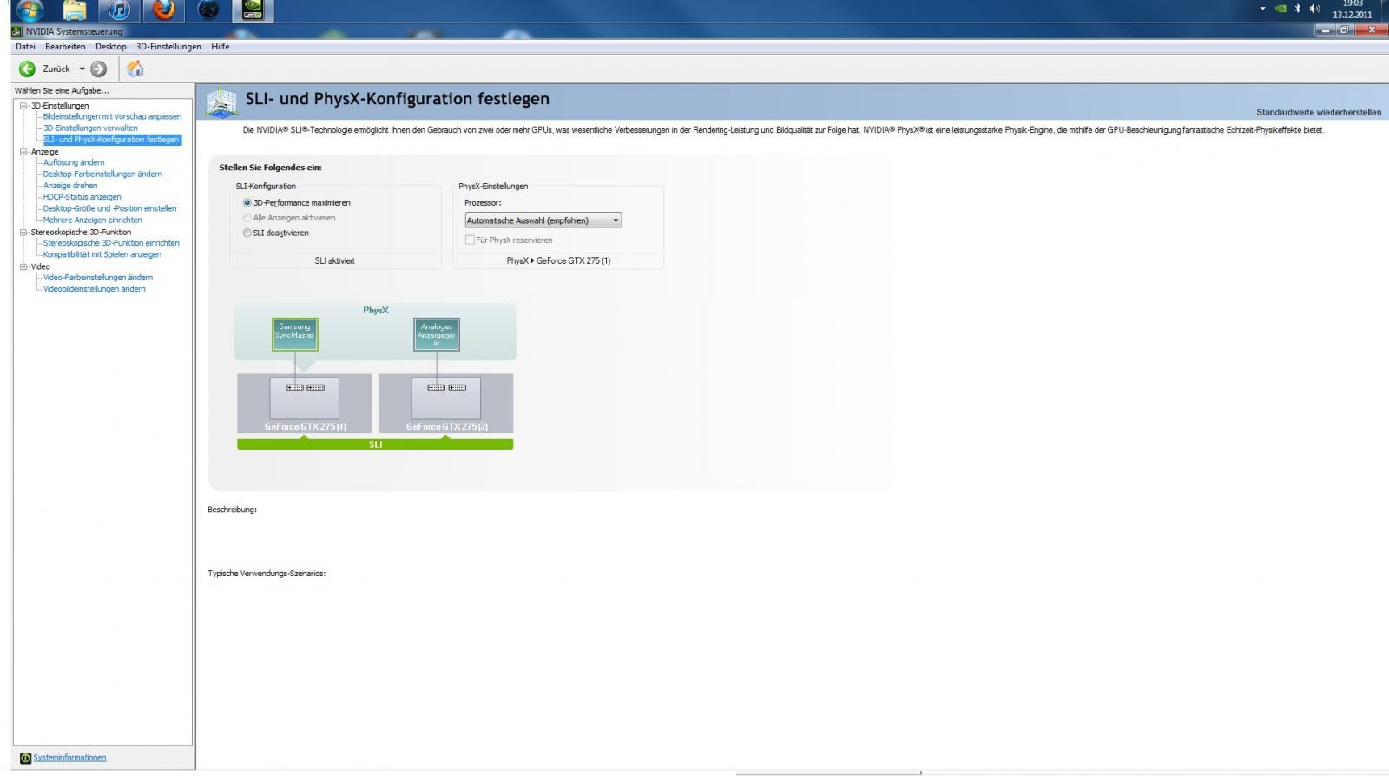Open Desktop-Farbeinstellungen ändern page
This screenshot has height=776, width=1389.
tap(102, 174)
